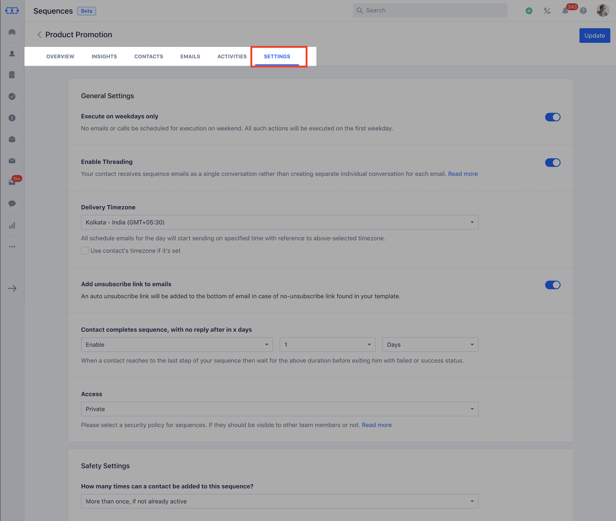Open the dashboard icon in sidebar
The width and height of the screenshot is (616, 521).
(12, 32)
